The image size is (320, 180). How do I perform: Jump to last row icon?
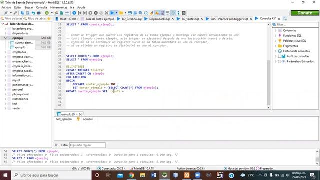click(x=85, y=13)
